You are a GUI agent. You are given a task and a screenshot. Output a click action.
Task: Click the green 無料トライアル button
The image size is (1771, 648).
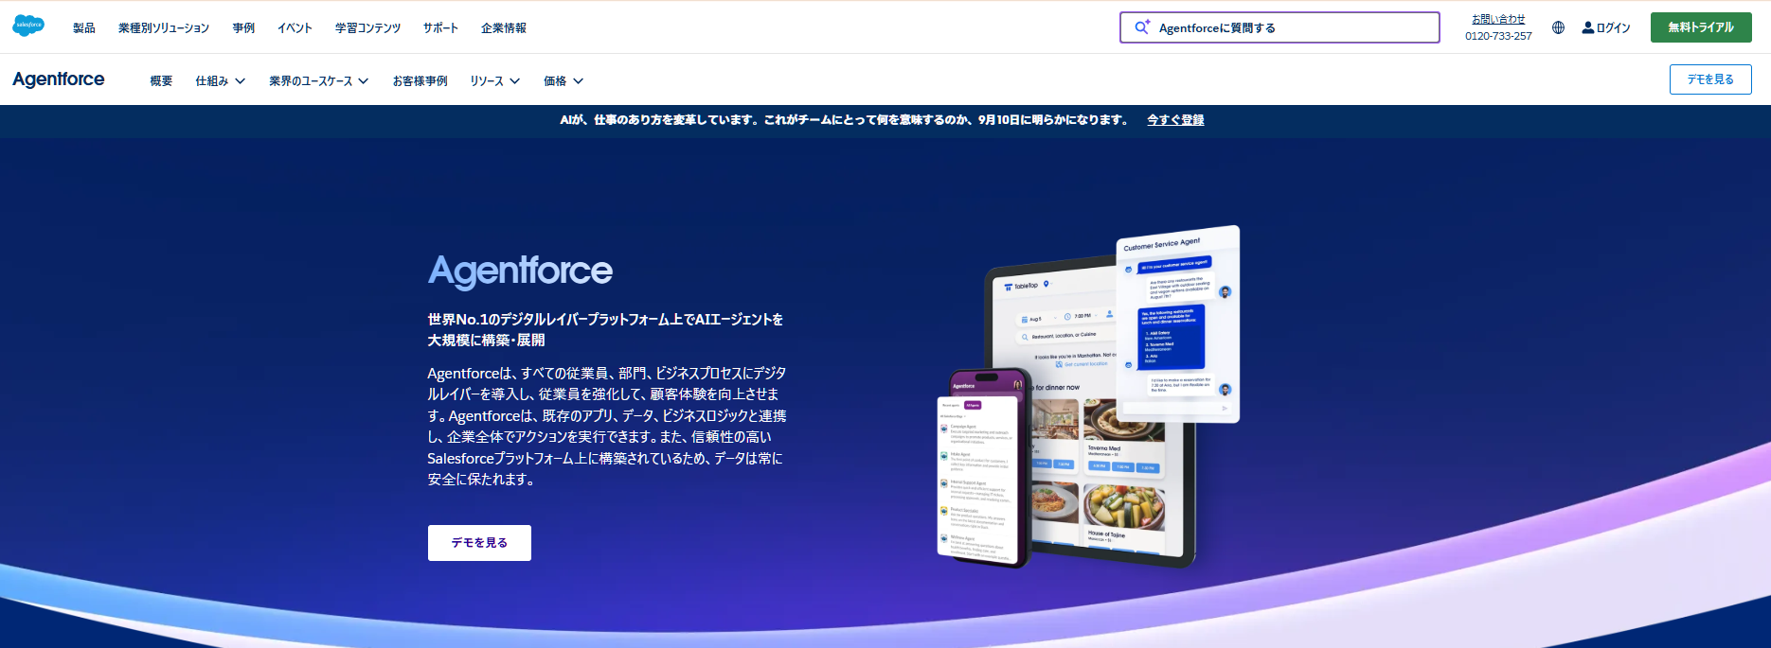click(x=1700, y=27)
